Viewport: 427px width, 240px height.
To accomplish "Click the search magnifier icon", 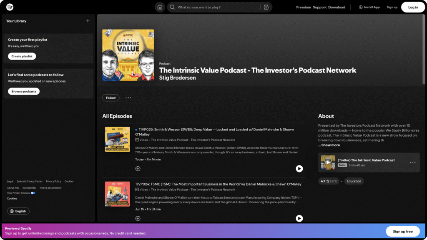I will pos(172,7).
